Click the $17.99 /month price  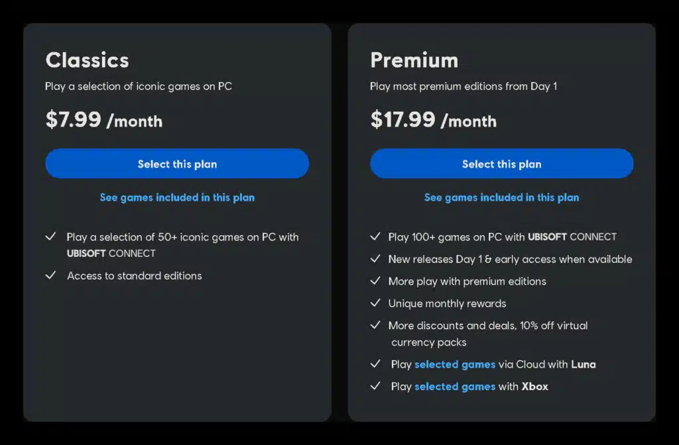[x=434, y=120]
